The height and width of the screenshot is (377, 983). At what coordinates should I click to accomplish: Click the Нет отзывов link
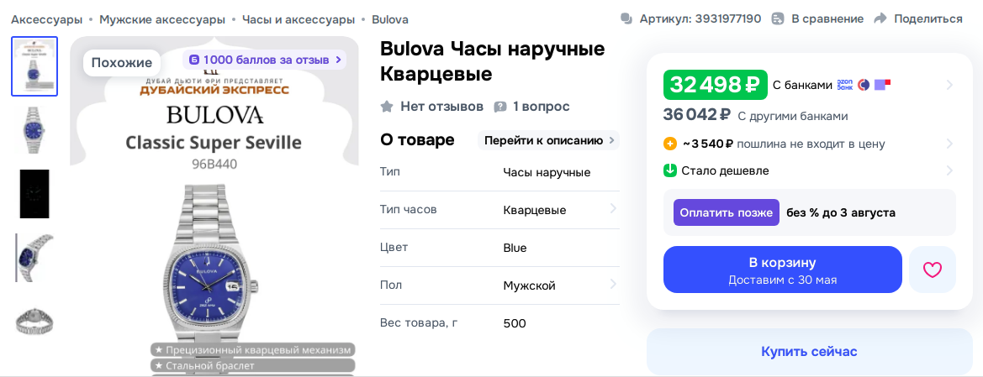point(442,107)
